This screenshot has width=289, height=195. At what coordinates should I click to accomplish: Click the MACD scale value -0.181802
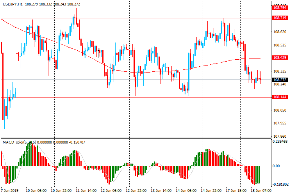[x=280, y=184]
